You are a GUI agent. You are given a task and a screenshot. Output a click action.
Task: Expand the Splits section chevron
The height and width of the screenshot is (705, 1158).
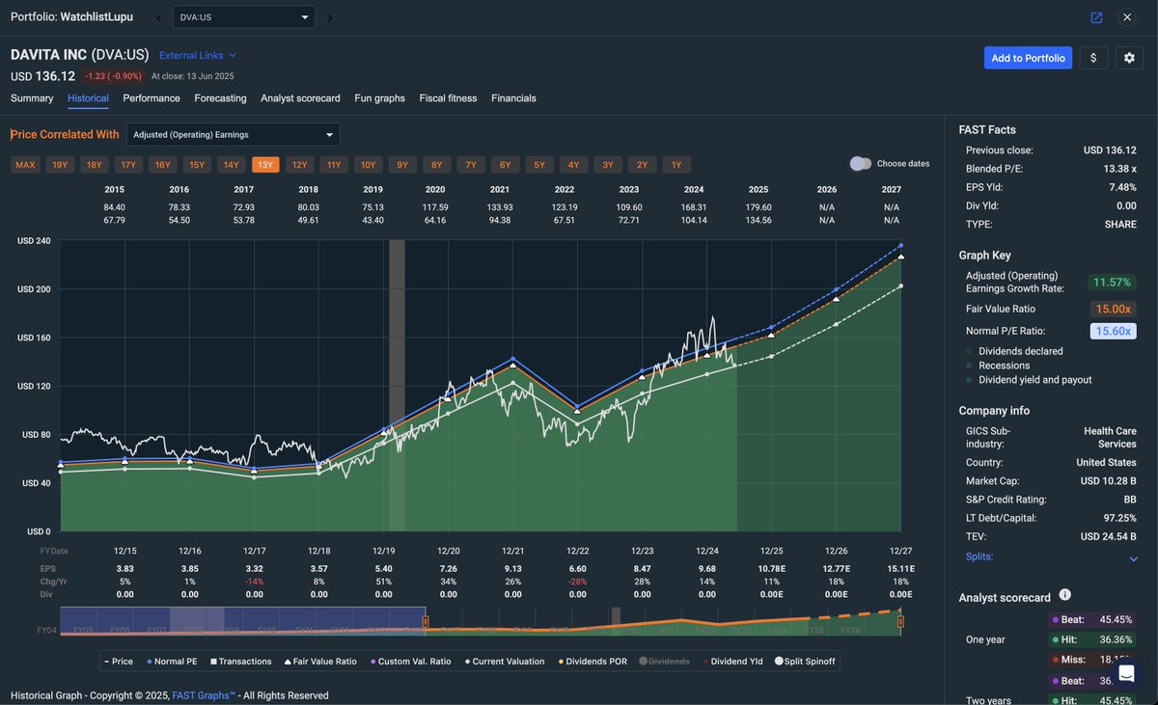tap(1133, 558)
